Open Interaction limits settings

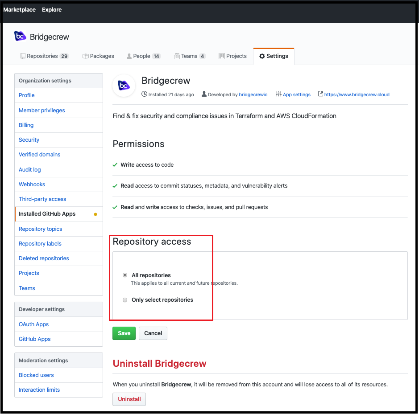tap(59, 389)
